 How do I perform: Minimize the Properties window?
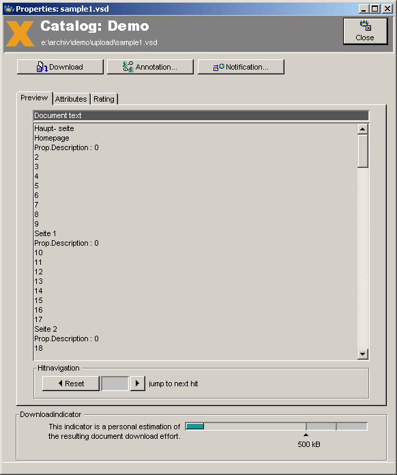364,9
